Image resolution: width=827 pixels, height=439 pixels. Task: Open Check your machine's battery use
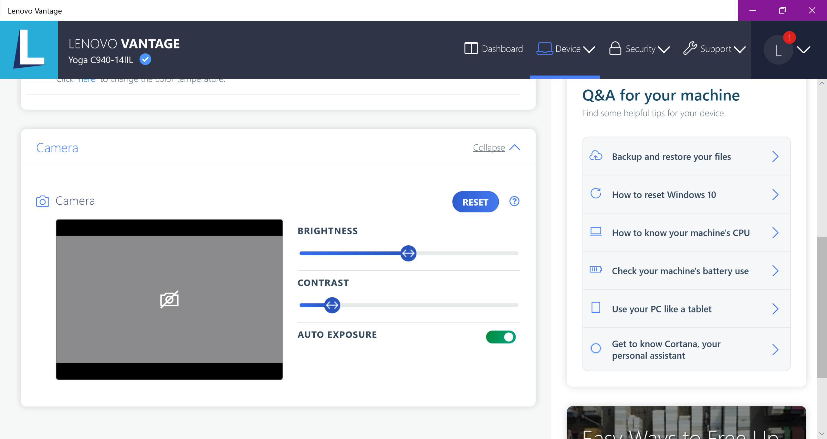pos(686,271)
